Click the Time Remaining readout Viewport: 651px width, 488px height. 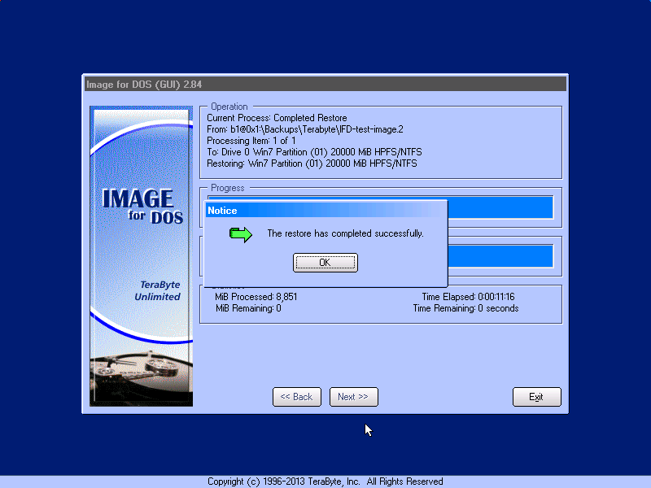[x=465, y=308]
